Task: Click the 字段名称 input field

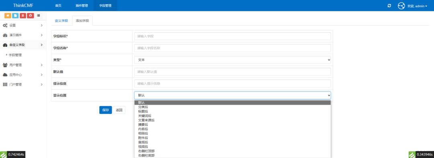Action: tap(233, 48)
